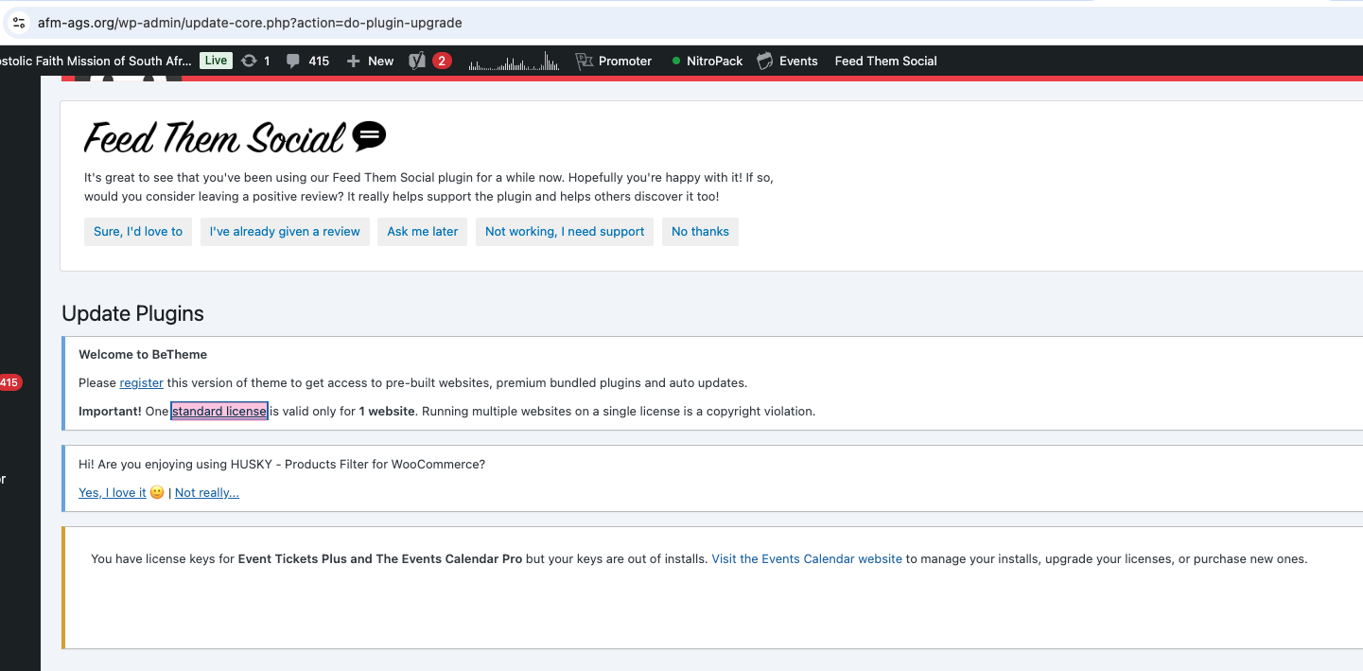Click the site activity stats graph

[514, 62]
